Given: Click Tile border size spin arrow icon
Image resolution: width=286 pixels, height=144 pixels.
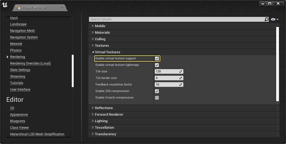Looking at the screenshot, I should click(x=180, y=78).
